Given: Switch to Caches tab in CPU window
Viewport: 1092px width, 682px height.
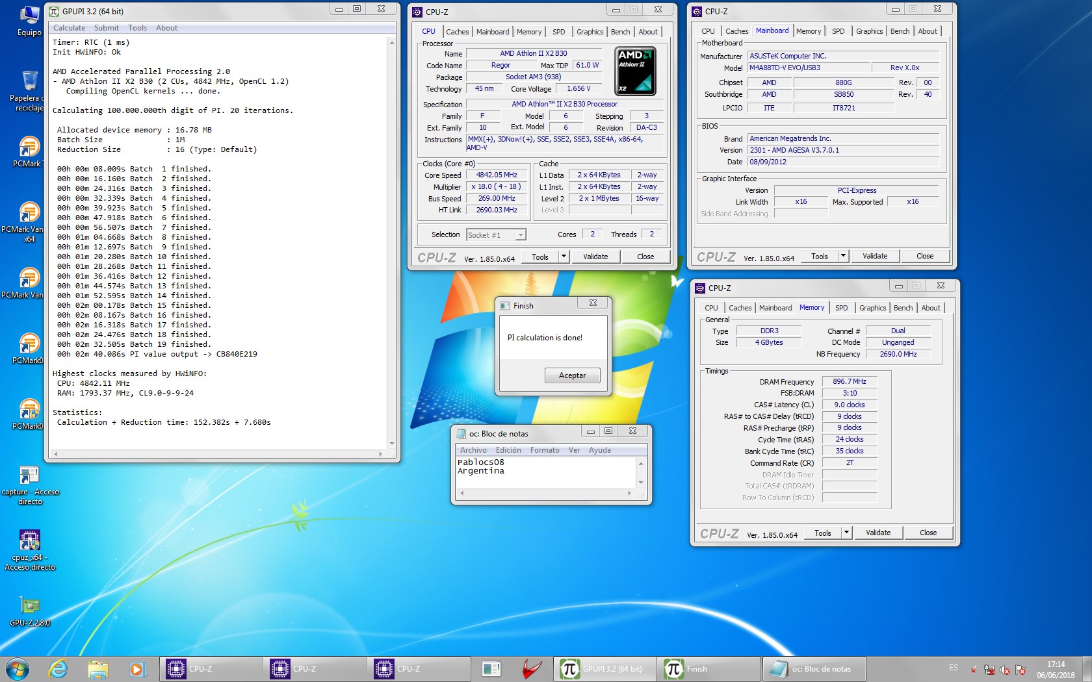Looking at the screenshot, I should 457,32.
